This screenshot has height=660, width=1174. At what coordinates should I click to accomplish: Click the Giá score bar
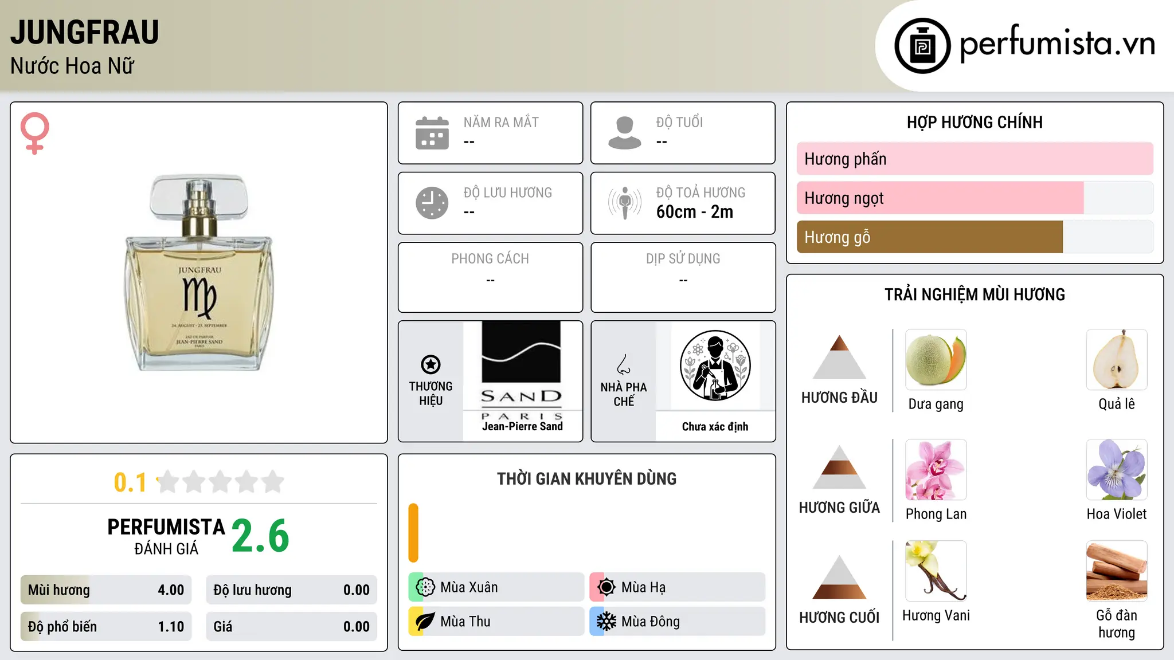click(292, 627)
